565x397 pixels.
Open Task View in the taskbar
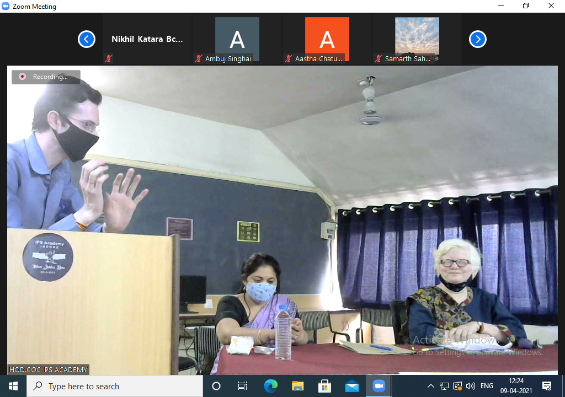point(243,386)
